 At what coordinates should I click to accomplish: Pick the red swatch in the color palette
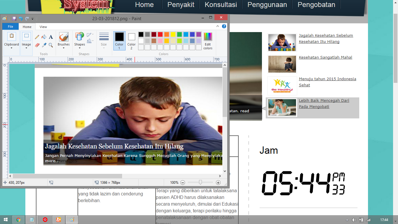click(160, 34)
